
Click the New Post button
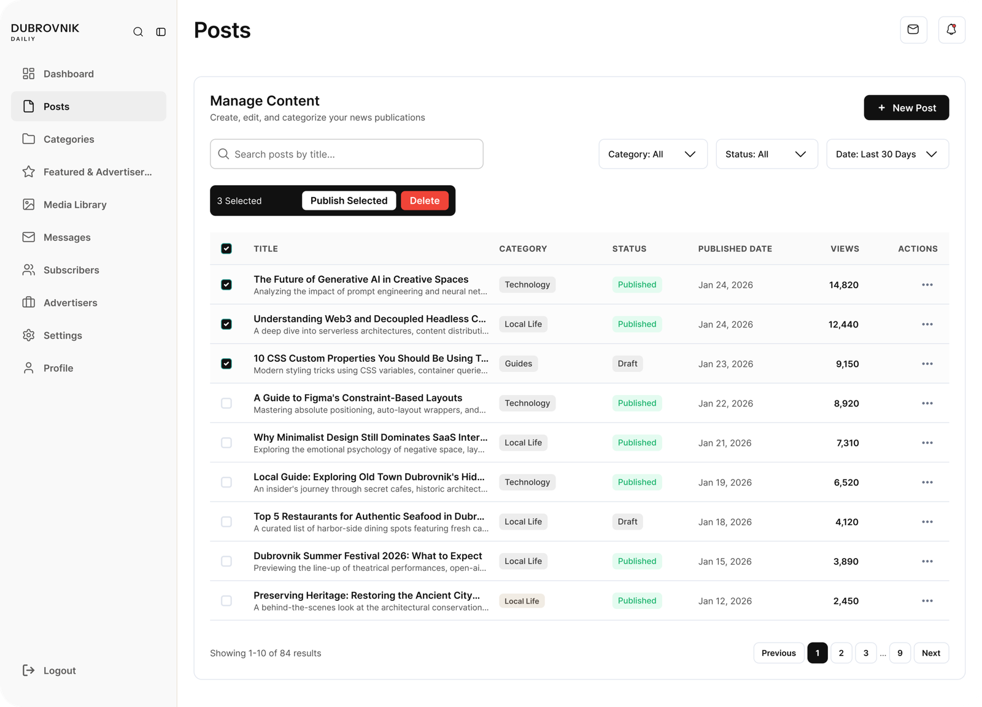click(906, 107)
